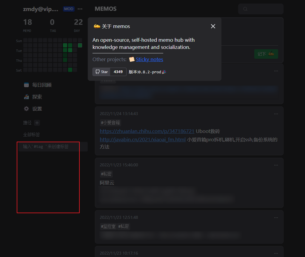Image resolution: width=305 pixels, height=257 pixels.
Task: Open the javabin.cn xiaoai_fm.html link
Action: 143,140
